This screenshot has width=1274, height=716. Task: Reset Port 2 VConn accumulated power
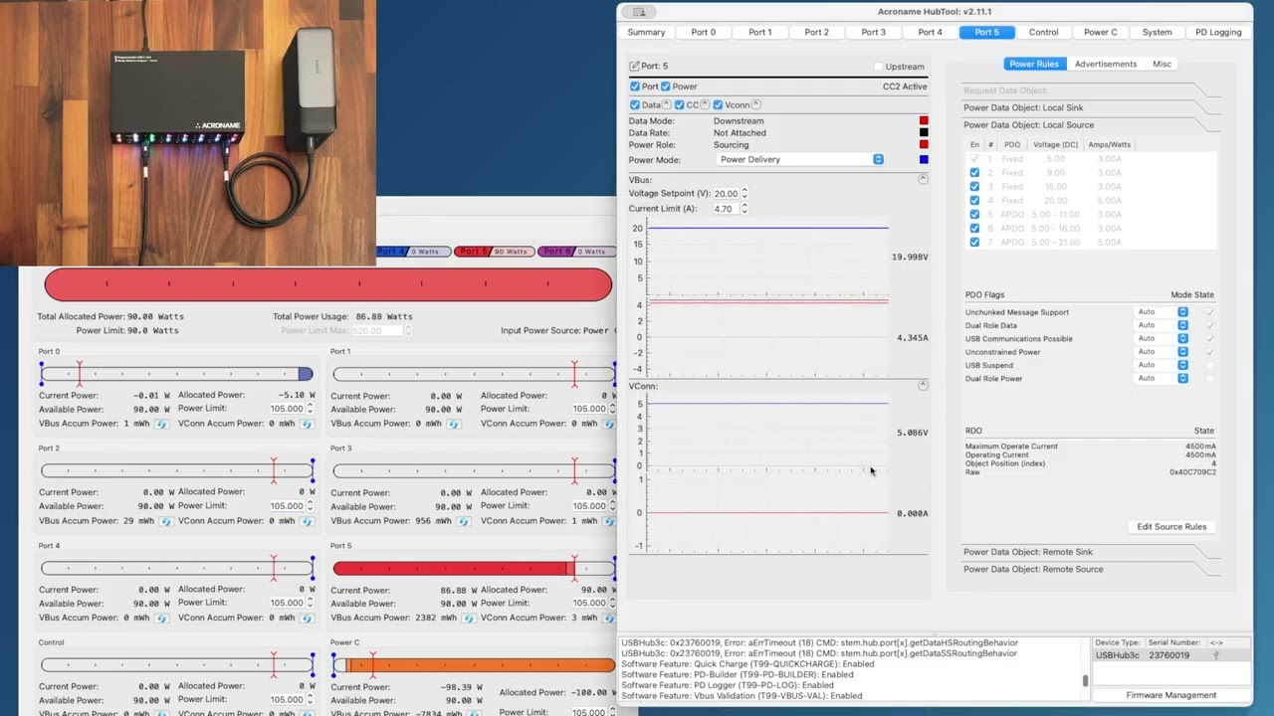point(307,521)
